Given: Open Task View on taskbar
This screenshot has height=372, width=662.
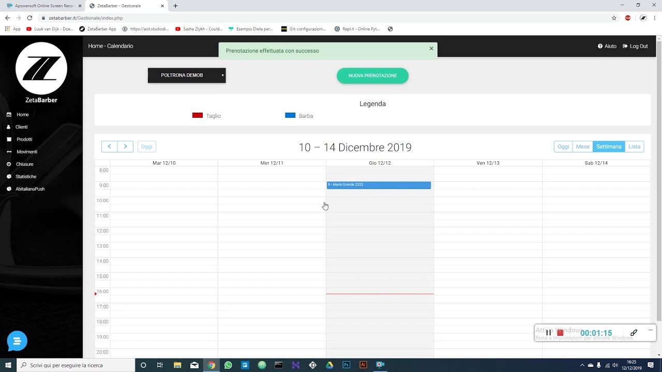Looking at the screenshot, I should 160,365.
